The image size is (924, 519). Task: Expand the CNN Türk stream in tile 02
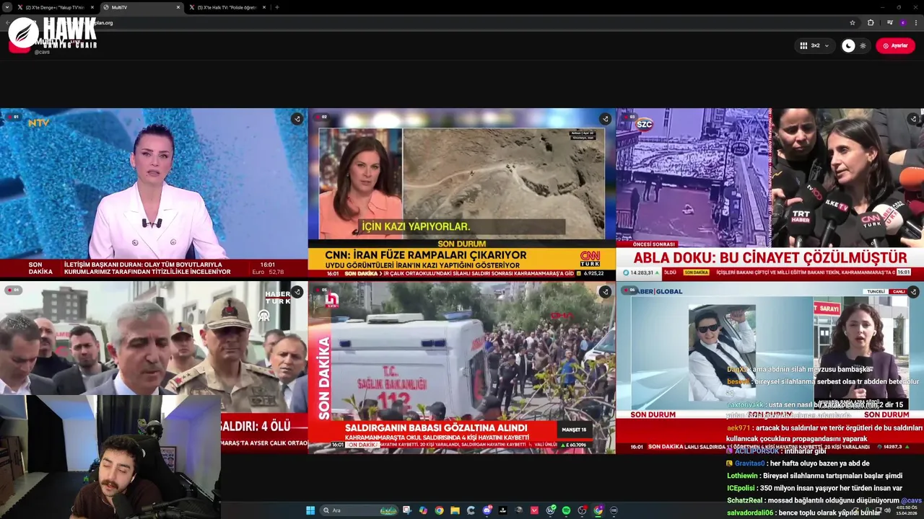coord(605,118)
